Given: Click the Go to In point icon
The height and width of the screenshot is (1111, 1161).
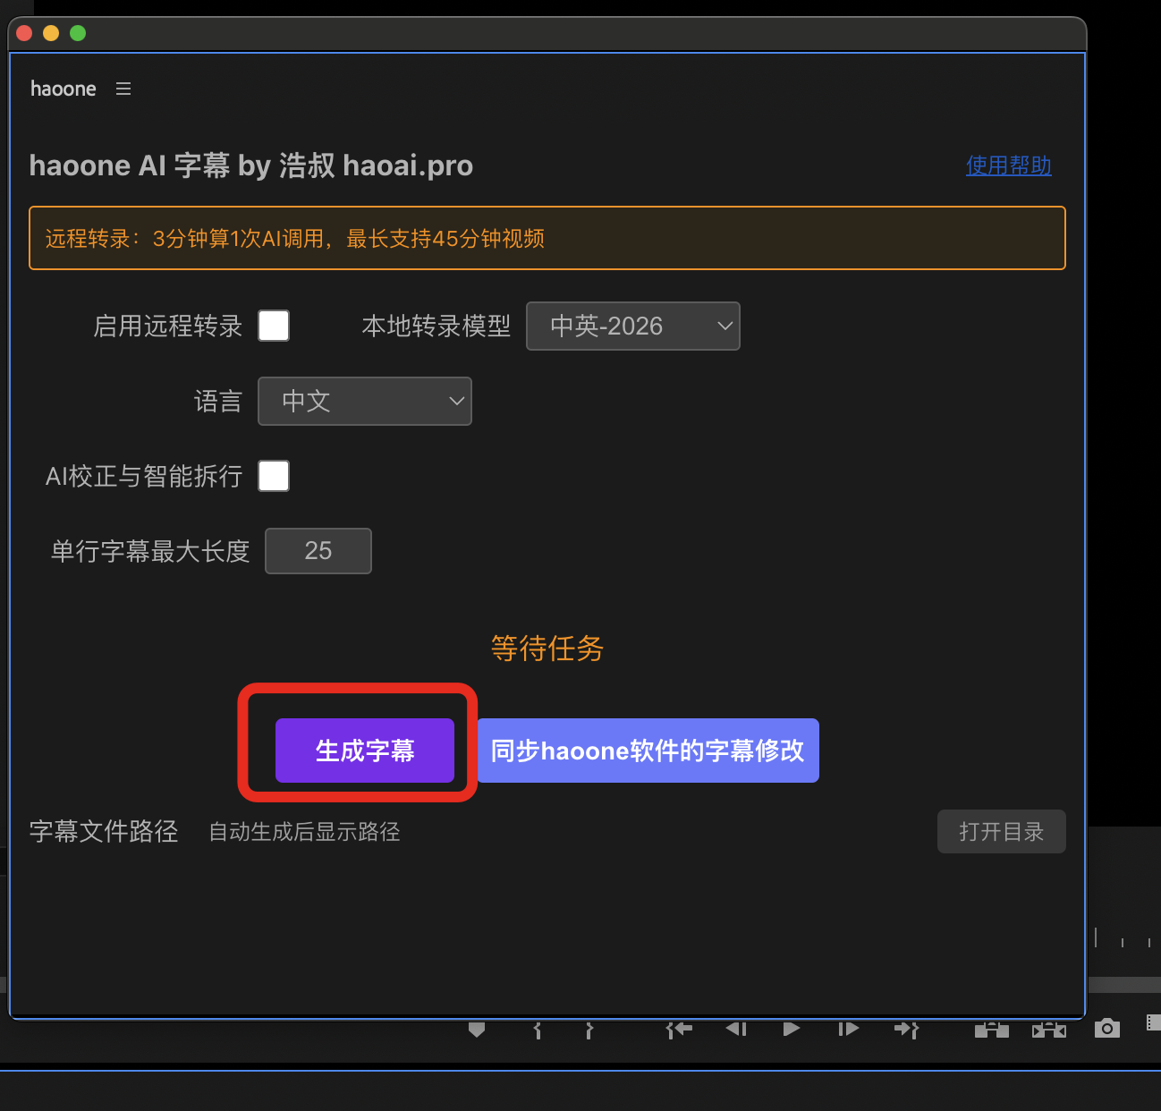Looking at the screenshot, I should 680,1030.
